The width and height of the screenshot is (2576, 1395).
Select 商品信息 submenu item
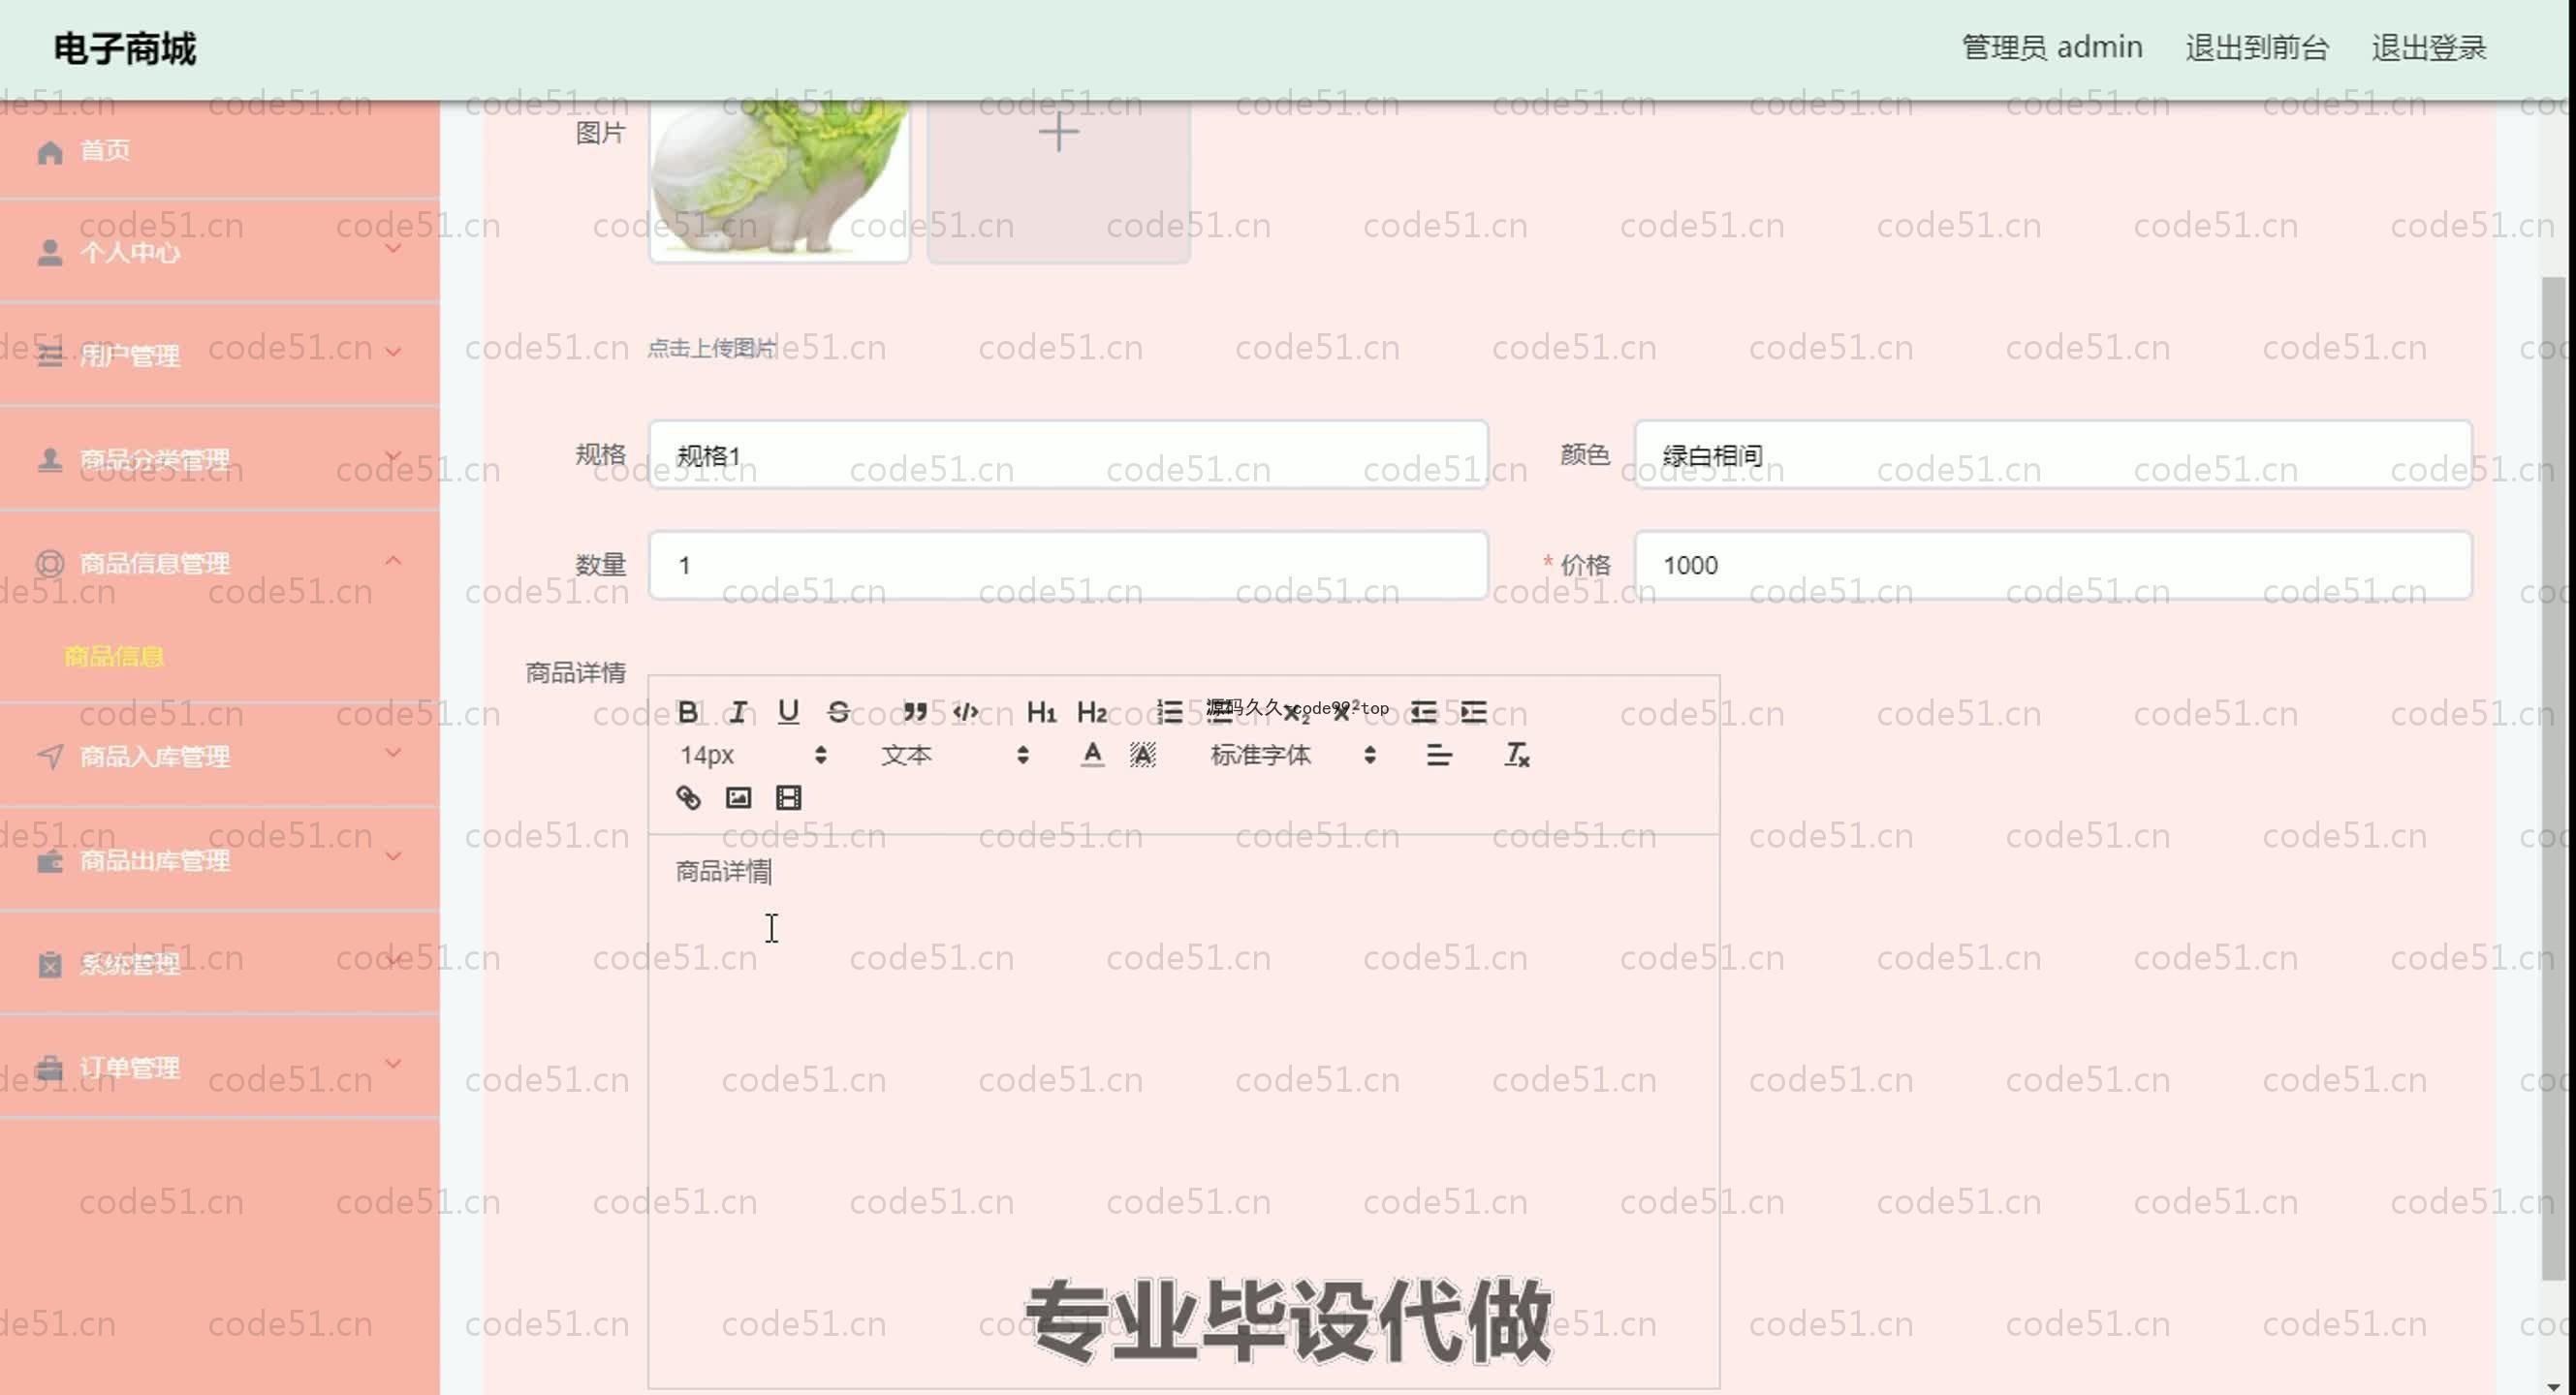(x=114, y=657)
